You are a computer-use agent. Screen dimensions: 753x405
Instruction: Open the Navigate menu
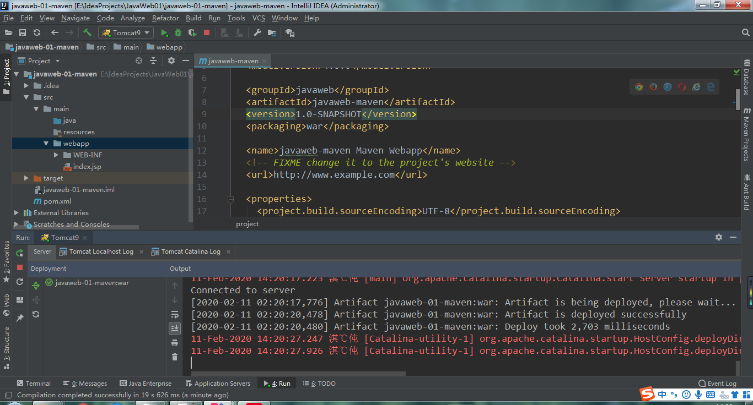click(x=75, y=18)
